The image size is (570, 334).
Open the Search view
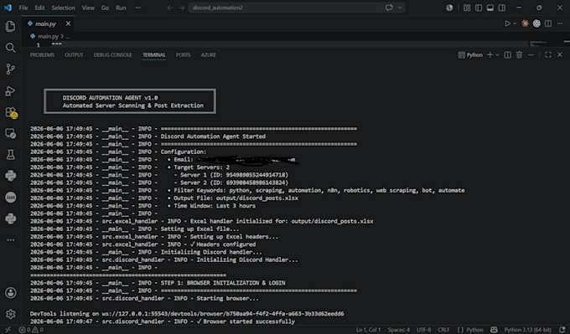(11, 48)
